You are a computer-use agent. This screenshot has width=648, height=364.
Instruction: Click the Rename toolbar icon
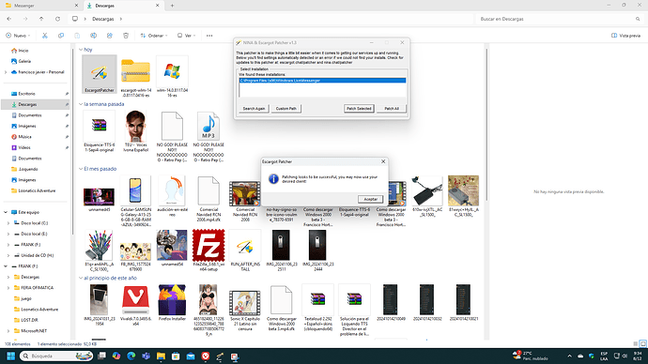coord(93,36)
